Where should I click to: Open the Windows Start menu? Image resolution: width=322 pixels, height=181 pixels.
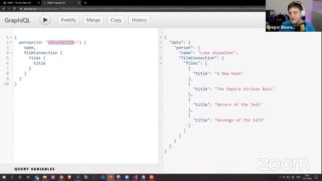4,177
